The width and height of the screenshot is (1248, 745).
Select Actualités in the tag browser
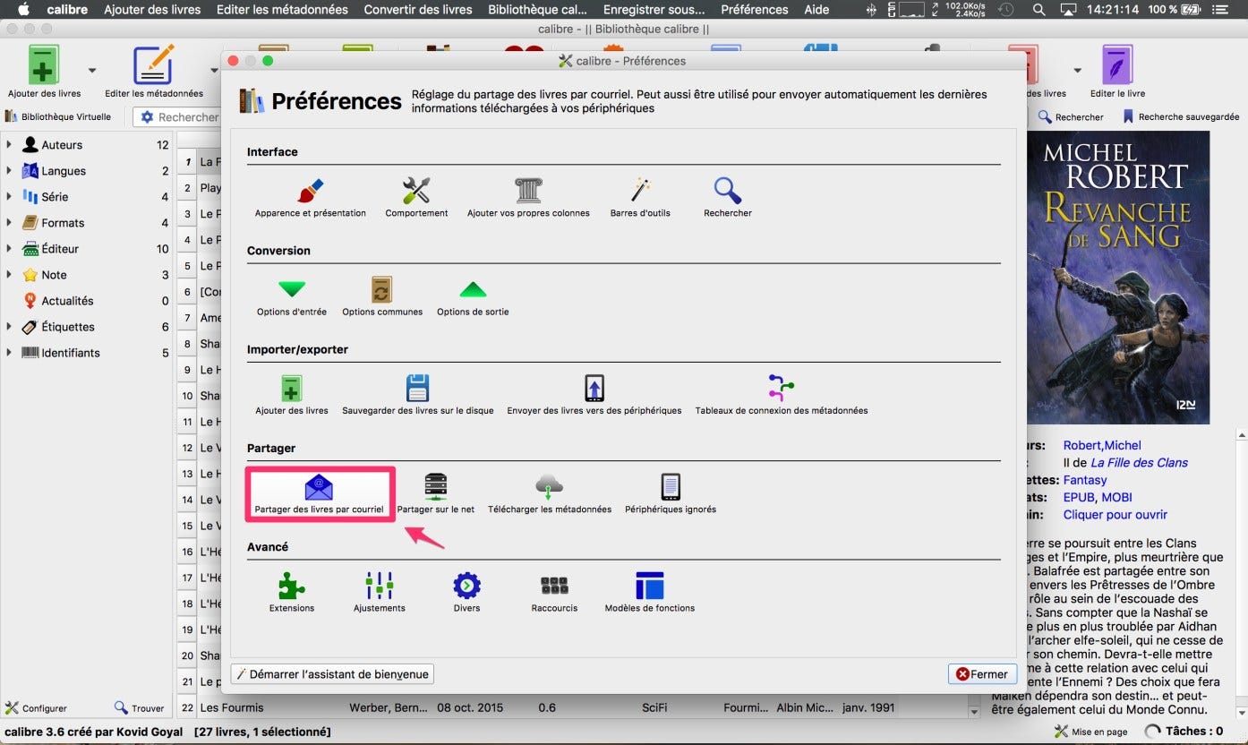(67, 301)
